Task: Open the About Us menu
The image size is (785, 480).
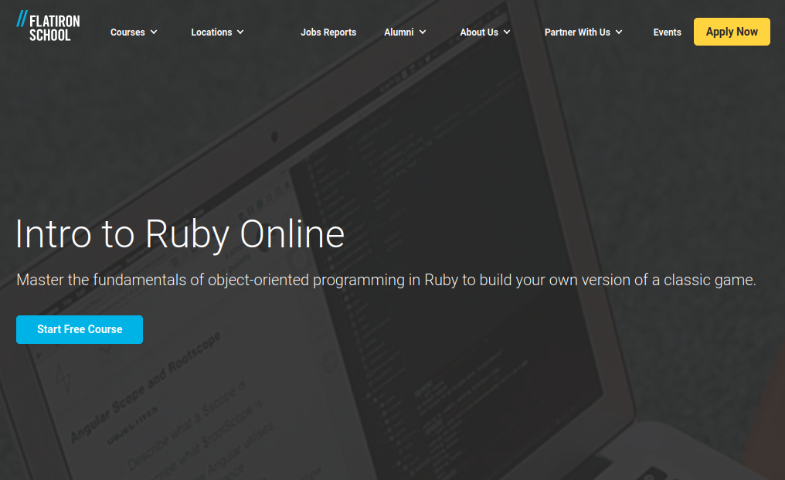Action: (x=479, y=32)
